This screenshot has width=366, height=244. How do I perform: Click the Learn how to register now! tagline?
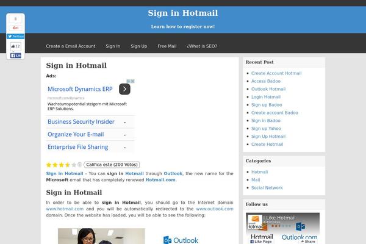pyautogui.click(x=183, y=27)
